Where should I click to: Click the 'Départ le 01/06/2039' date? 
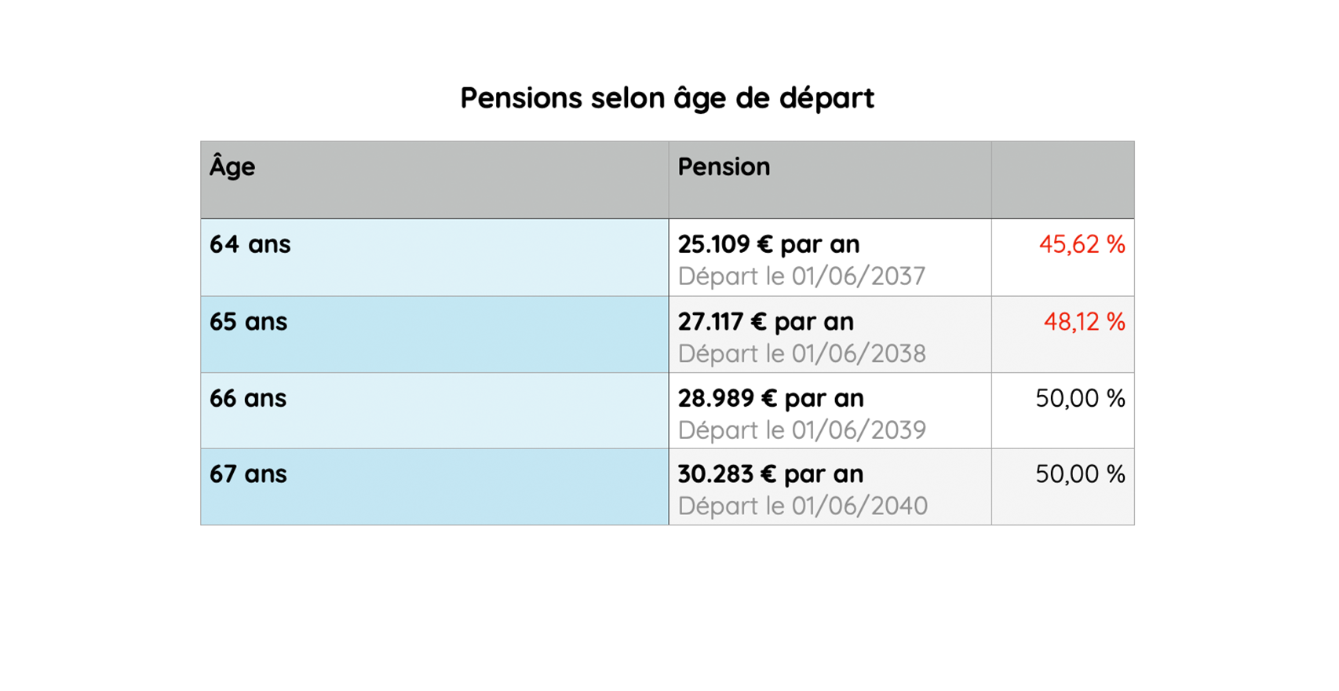click(801, 430)
